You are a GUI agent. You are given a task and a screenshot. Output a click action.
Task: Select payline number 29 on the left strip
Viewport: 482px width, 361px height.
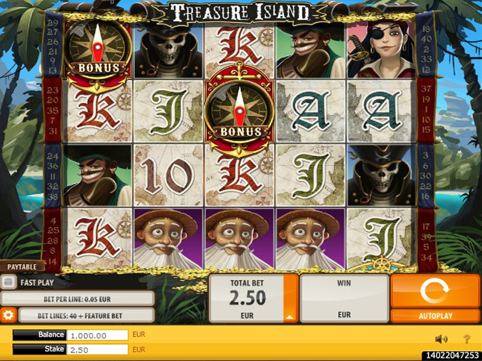click(x=53, y=23)
